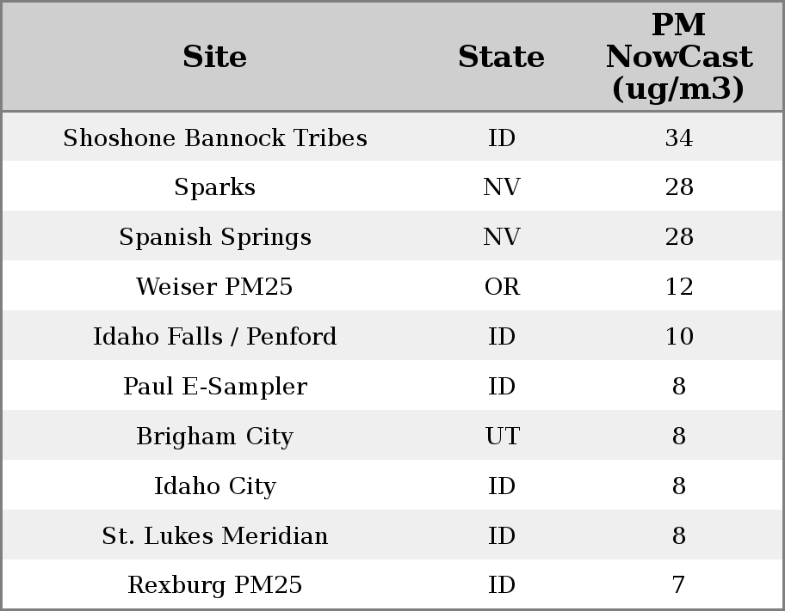Select the Sparks site cell
The height and width of the screenshot is (611, 785).
point(214,187)
